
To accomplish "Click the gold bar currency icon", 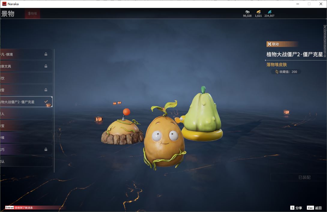I will 258,12.
